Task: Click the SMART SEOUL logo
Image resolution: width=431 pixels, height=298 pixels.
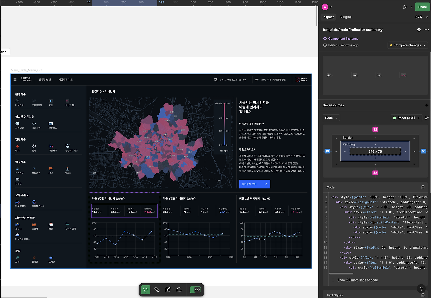Action: tap(301, 80)
